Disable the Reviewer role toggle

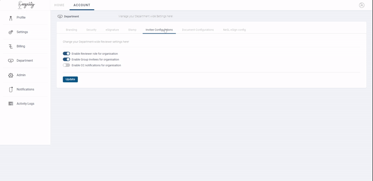click(x=66, y=54)
